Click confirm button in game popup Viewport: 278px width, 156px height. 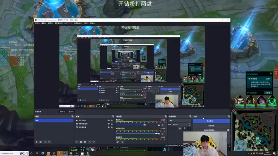pos(268,93)
